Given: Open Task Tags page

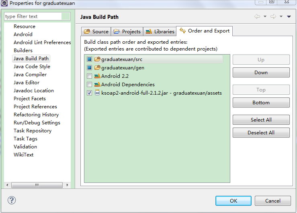Looking at the screenshot, I should click(25, 139).
